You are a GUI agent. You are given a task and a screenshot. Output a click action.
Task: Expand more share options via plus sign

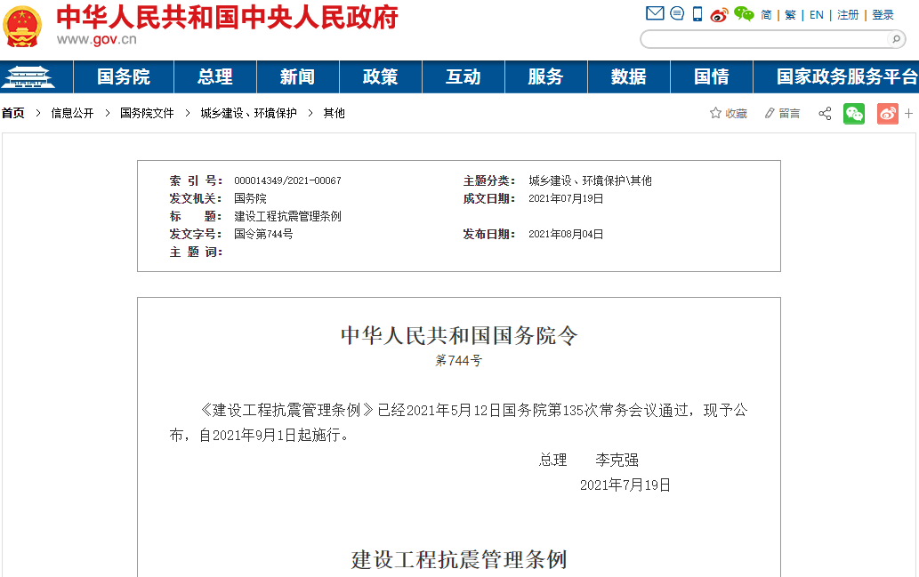point(909,114)
